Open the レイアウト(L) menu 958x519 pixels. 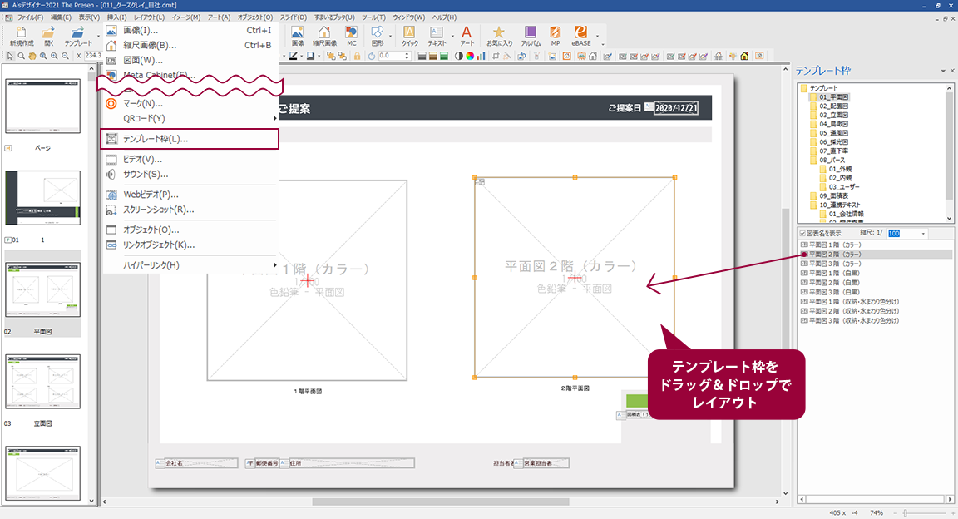pos(149,17)
